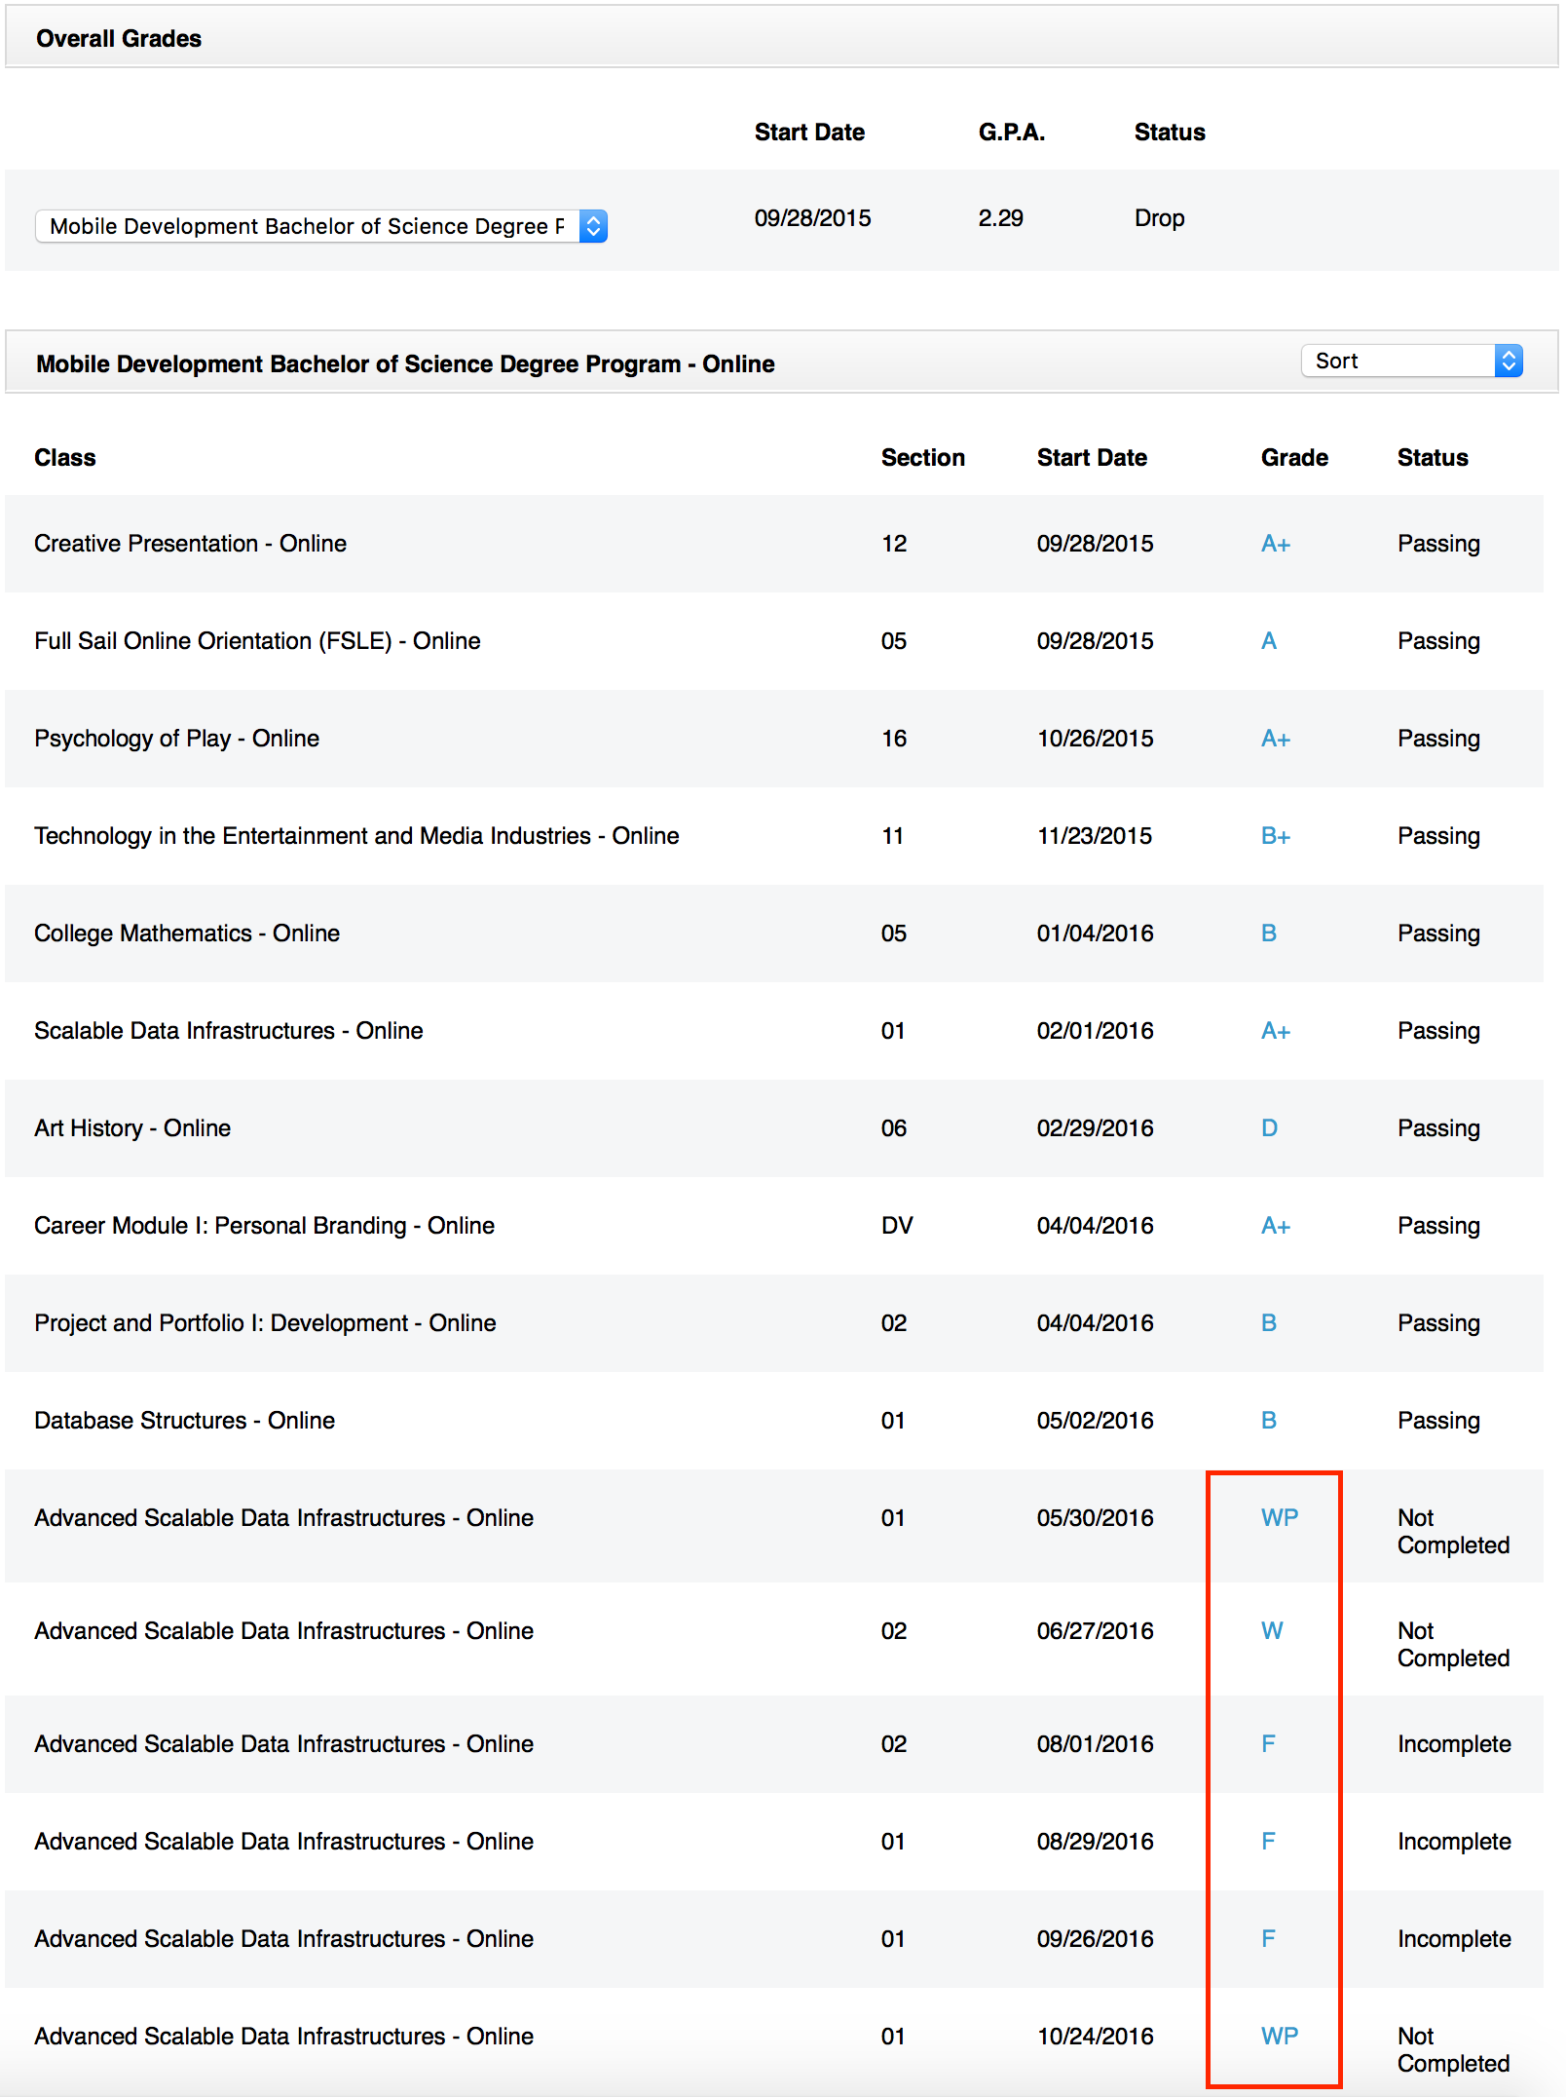This screenshot has height=2097, width=1566.
Task: Open F grade for 08/29/2016 class
Action: 1268,1842
